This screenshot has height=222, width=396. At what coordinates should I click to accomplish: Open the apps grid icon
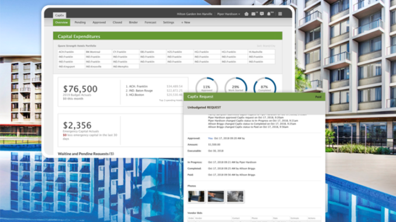[x=280, y=14]
